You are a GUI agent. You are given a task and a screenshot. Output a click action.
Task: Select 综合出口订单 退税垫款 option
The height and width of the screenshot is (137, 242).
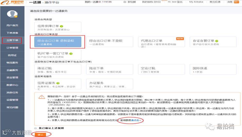(58, 42)
